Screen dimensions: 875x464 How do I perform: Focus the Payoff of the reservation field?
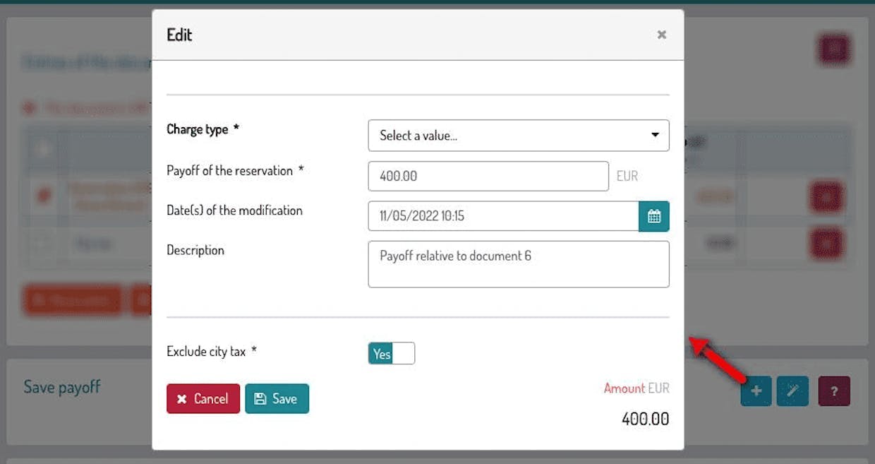click(x=488, y=176)
